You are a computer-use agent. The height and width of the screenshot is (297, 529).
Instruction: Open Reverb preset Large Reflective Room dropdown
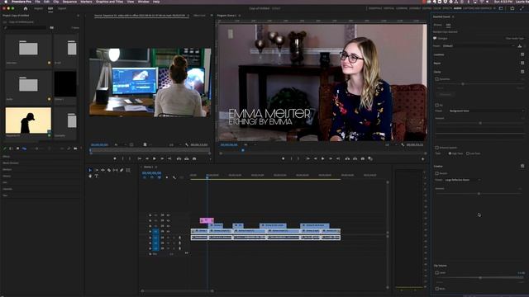462,180
